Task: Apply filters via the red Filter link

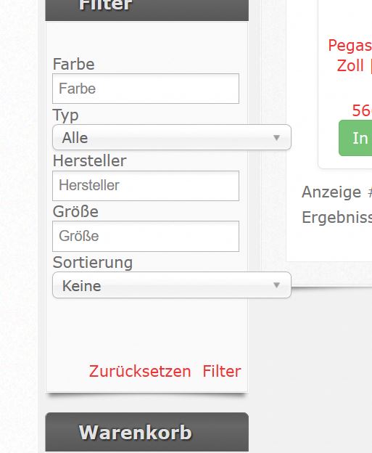Action: point(222,371)
